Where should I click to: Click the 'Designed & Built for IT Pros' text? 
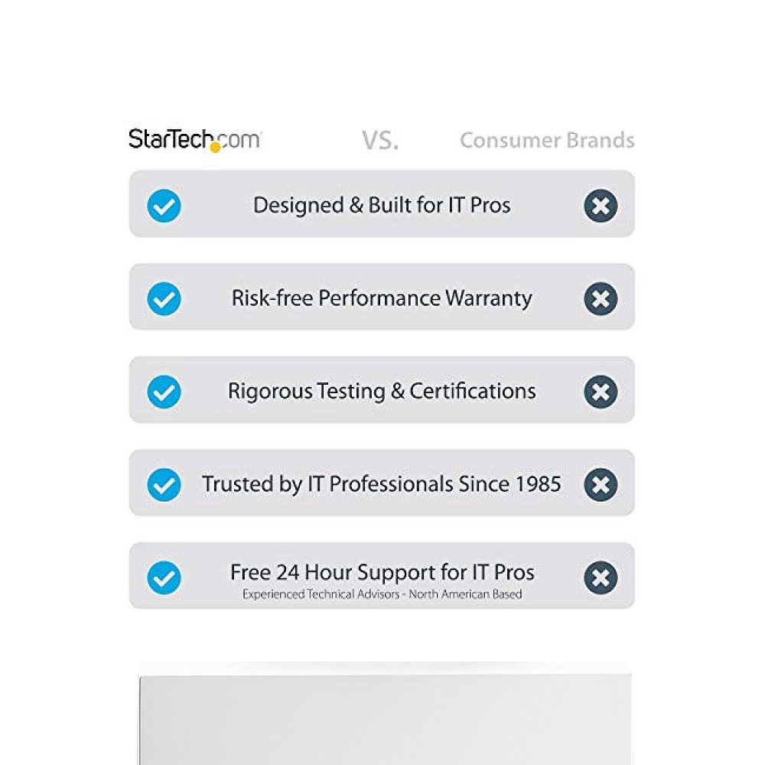(x=382, y=205)
